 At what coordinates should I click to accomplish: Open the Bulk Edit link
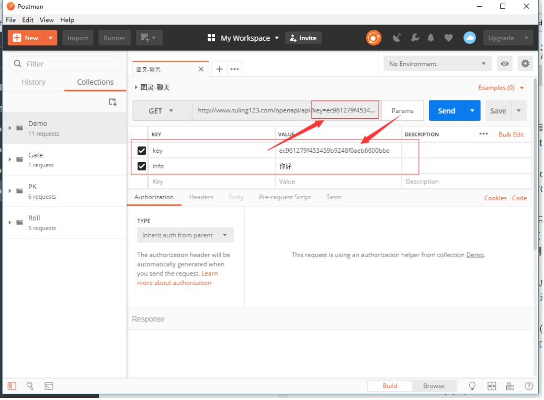[x=511, y=134]
